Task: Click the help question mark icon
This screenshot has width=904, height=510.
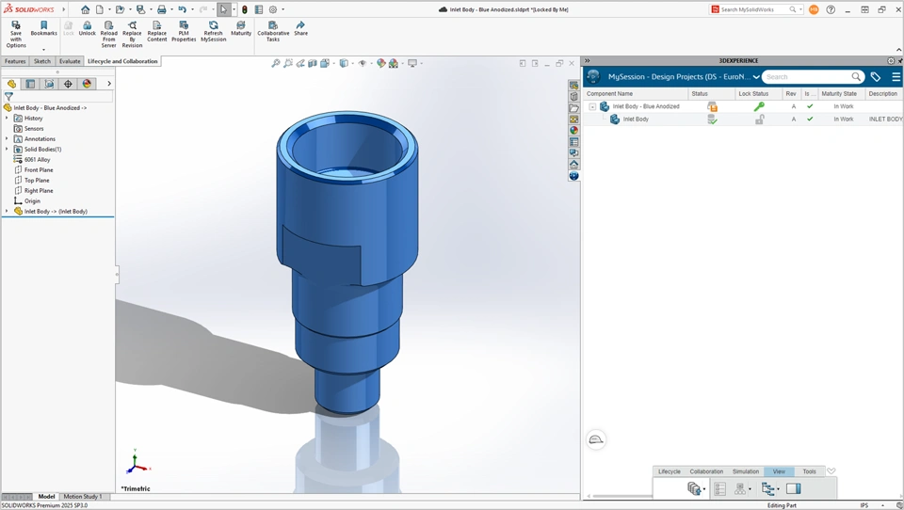Action: pos(831,9)
